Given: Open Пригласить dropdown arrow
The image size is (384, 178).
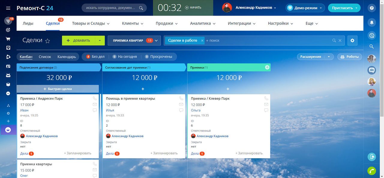Looking at the screenshot, I should tap(356, 8).
